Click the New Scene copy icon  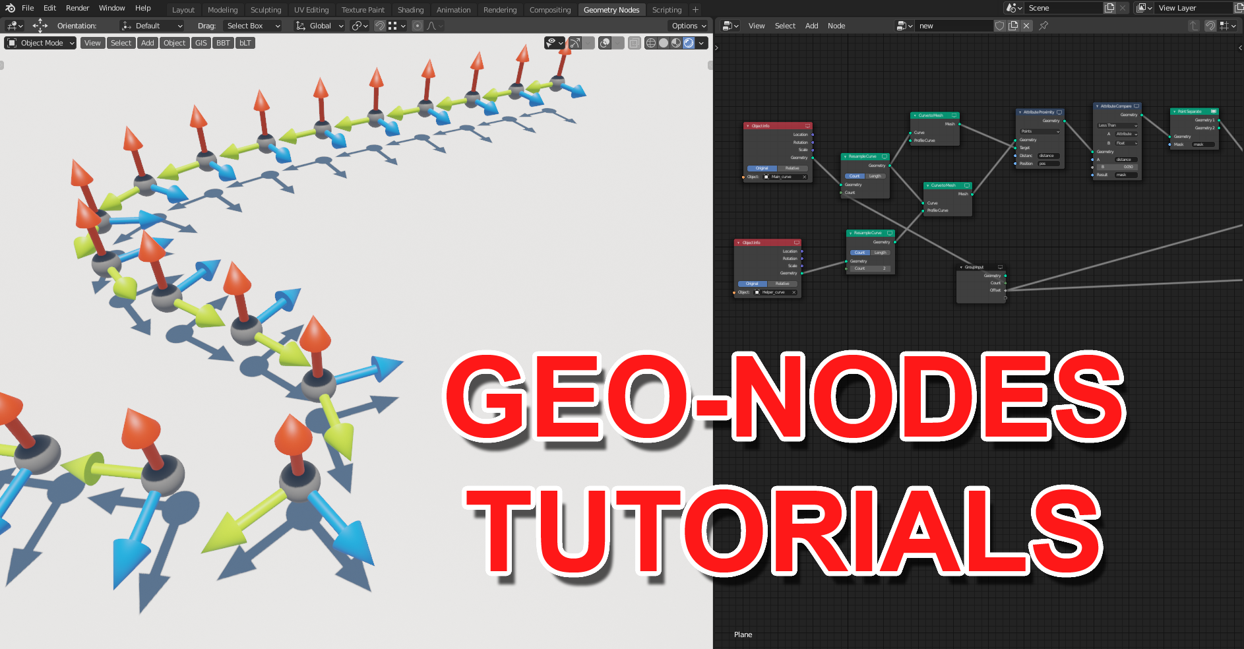[x=1109, y=8]
